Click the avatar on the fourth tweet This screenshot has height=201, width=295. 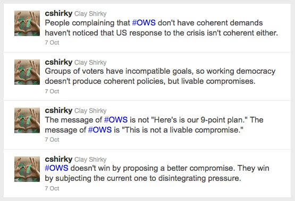[x=27, y=169]
